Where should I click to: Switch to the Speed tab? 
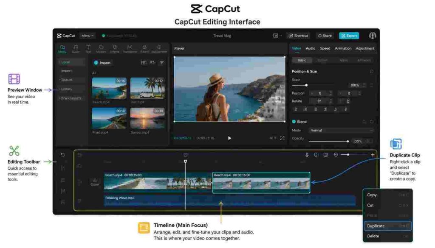click(x=325, y=48)
